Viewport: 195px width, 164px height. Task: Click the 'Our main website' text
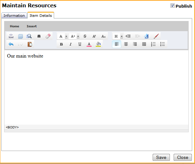(25, 56)
